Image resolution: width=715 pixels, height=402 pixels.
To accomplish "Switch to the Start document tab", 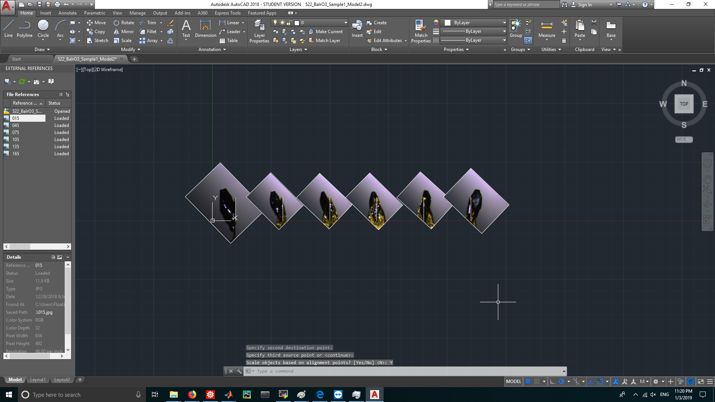I will [x=16, y=59].
